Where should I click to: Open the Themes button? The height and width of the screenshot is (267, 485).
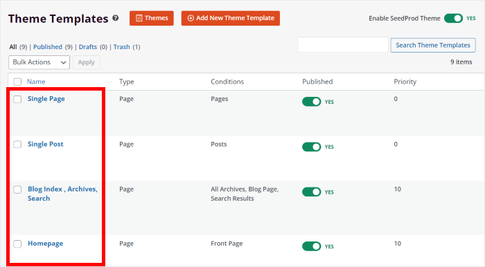pos(152,18)
